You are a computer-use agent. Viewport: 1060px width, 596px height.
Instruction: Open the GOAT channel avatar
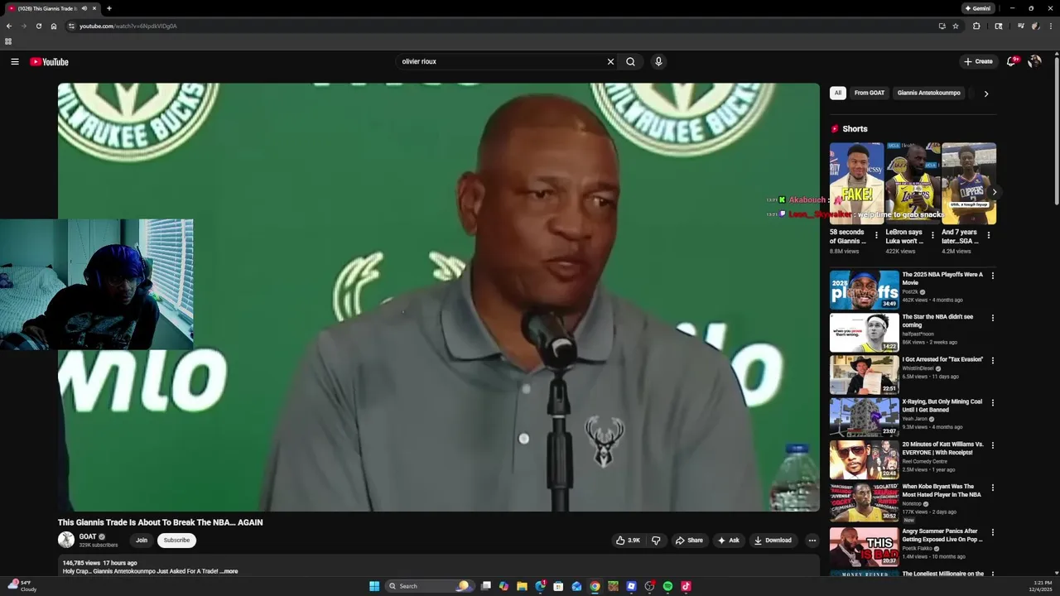coord(66,540)
